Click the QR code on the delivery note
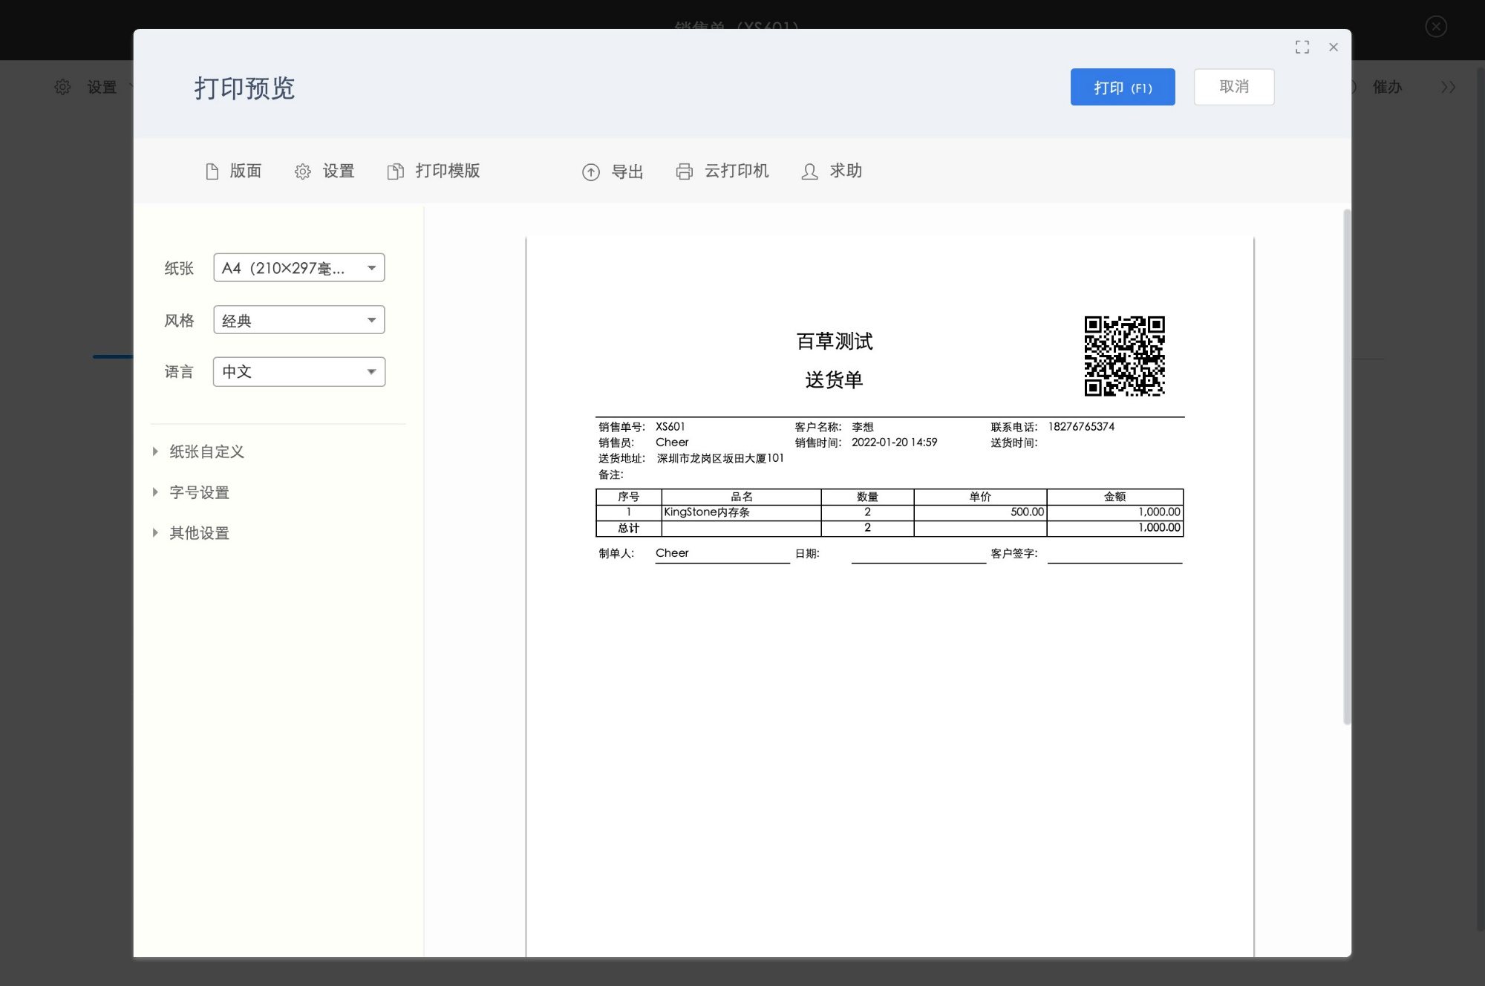This screenshot has width=1485, height=986. pos(1124,356)
